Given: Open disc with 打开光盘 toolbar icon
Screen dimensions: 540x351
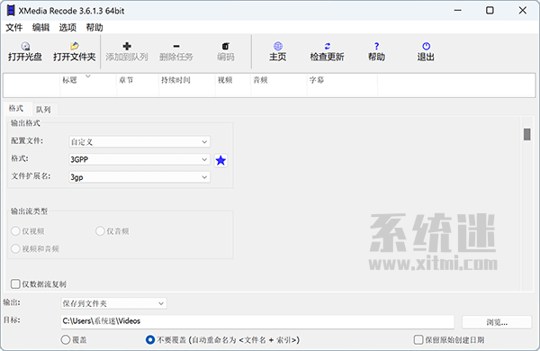Looking at the screenshot, I should [25, 47].
